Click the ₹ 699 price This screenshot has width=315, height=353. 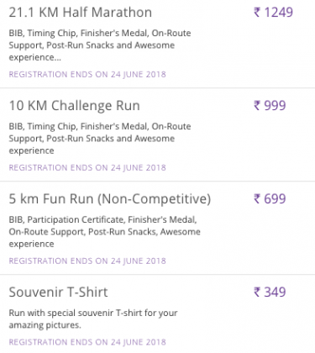(x=270, y=199)
